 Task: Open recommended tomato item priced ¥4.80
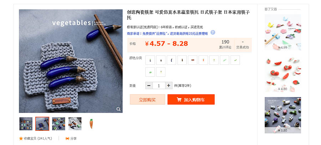[x=283, y=74]
